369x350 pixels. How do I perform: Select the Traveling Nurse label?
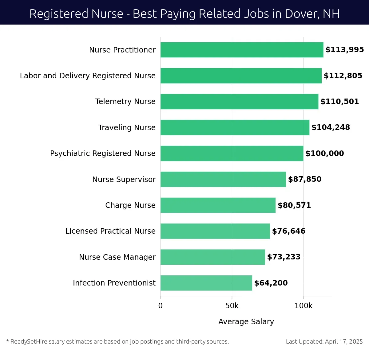click(127, 127)
